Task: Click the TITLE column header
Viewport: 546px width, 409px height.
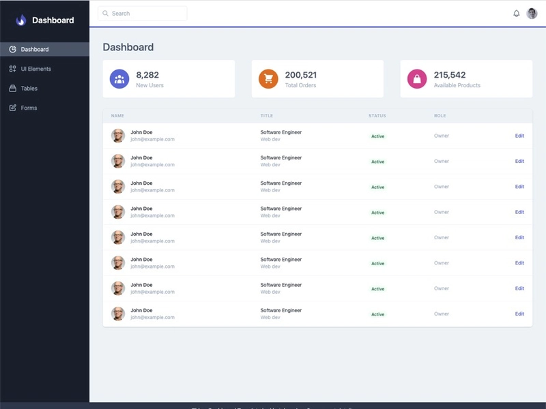Action: [267, 116]
